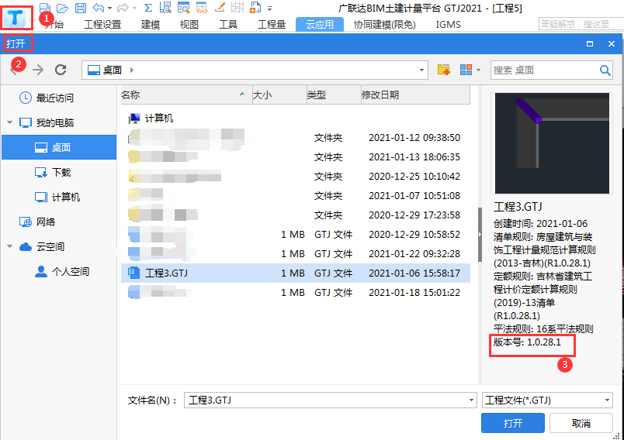Click the page with orange plus icon
Screen dimensions: 624x440
point(255,8)
